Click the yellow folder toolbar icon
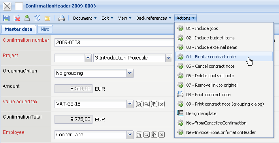279x143 pixels. pyautogui.click(x=47, y=18)
